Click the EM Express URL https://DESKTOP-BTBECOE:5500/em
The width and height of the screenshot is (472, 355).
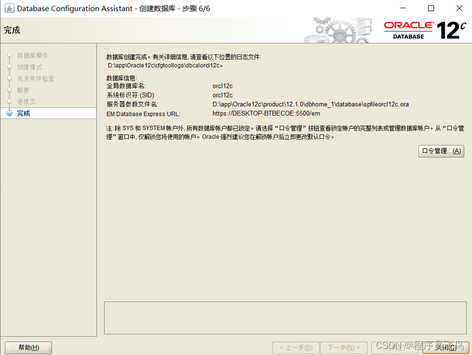[x=266, y=114]
